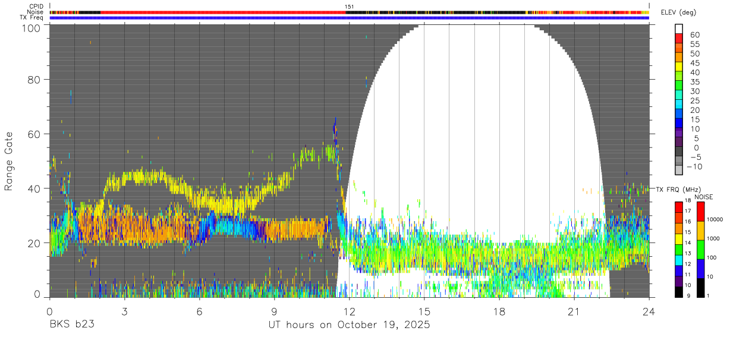Screen dimensions: 730x337
Task: Click the yellow segment of the NOISE color bar
Action: [700, 231]
